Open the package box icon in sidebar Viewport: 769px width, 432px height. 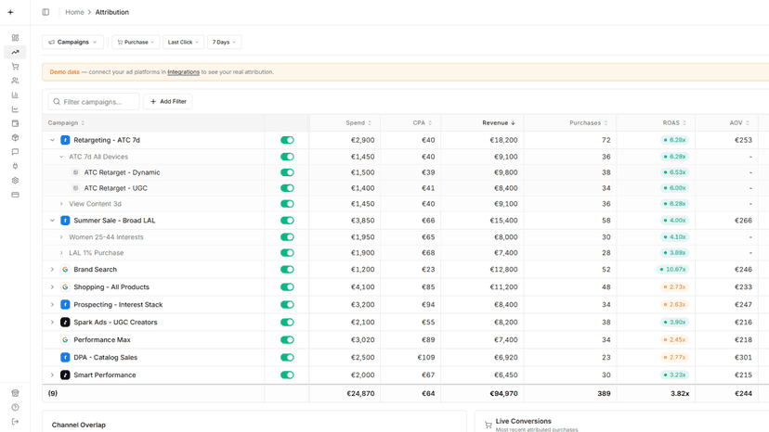tap(15, 137)
